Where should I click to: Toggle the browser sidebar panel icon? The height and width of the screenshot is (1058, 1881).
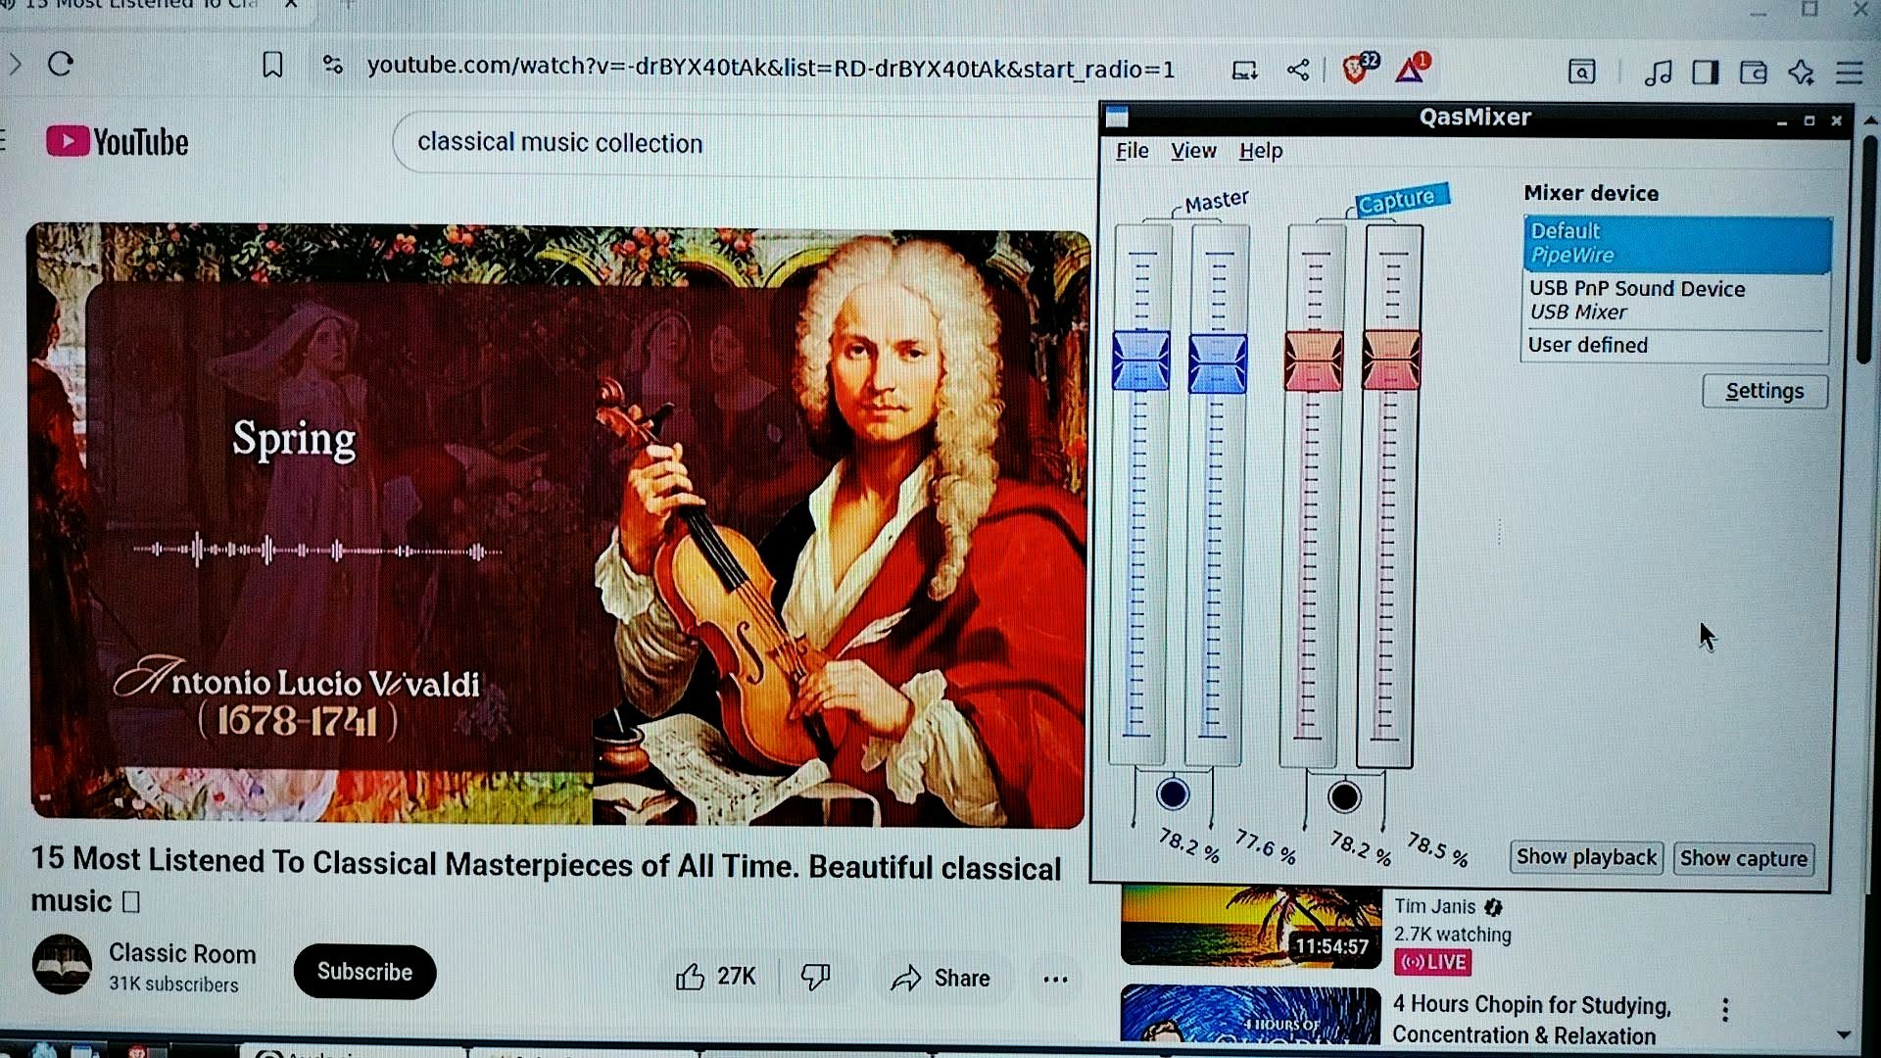tap(1705, 72)
